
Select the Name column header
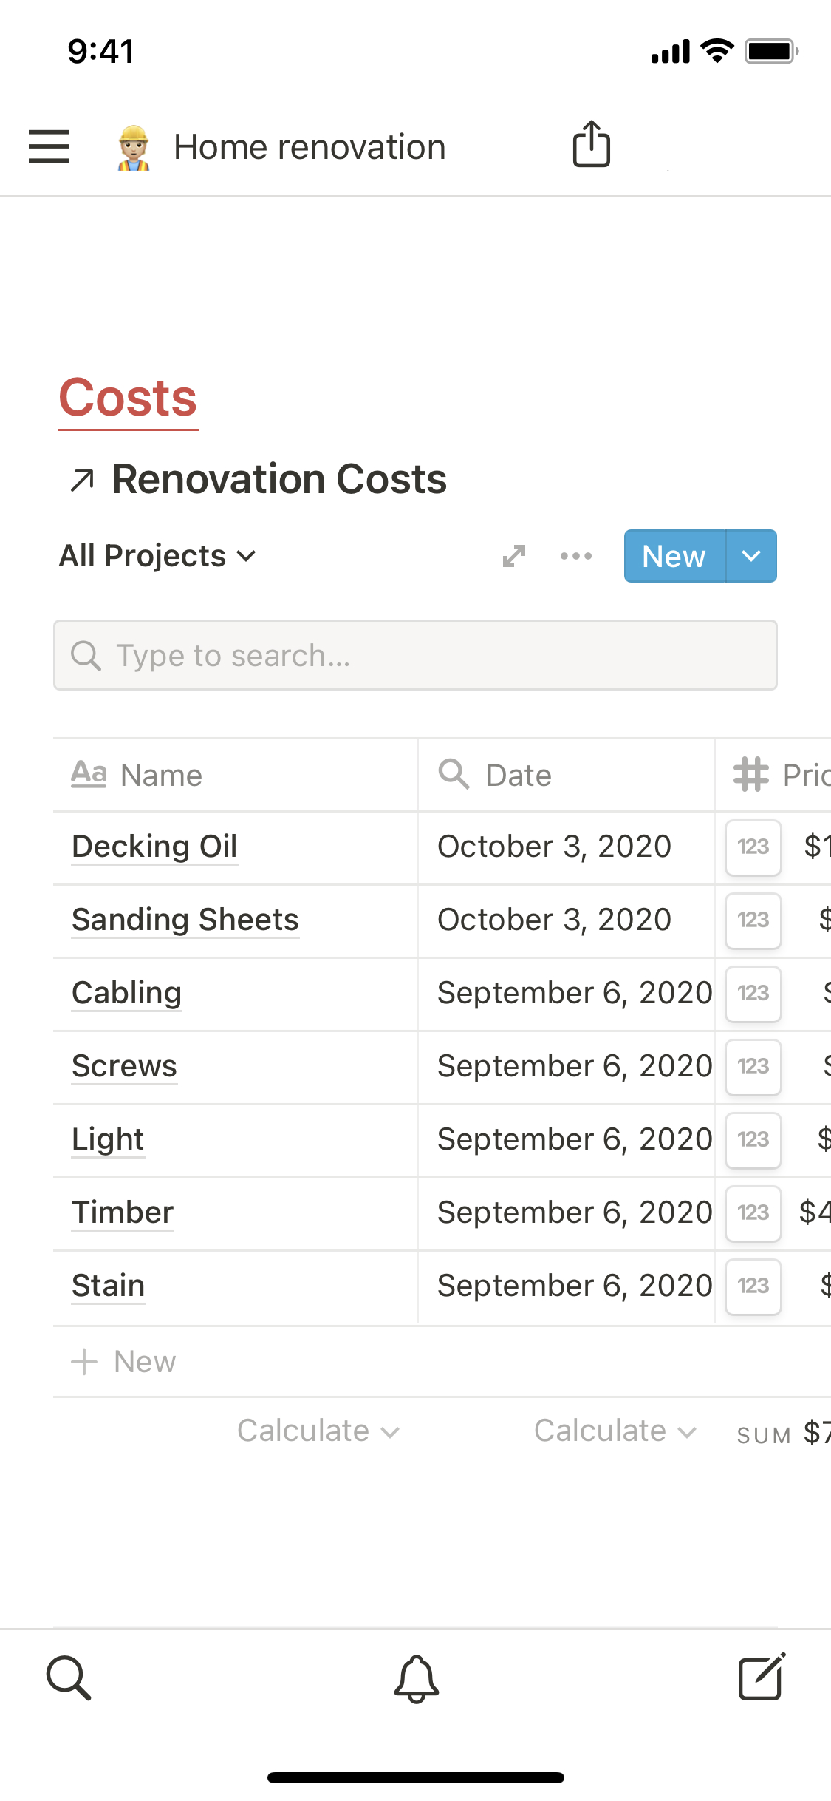[x=161, y=776]
